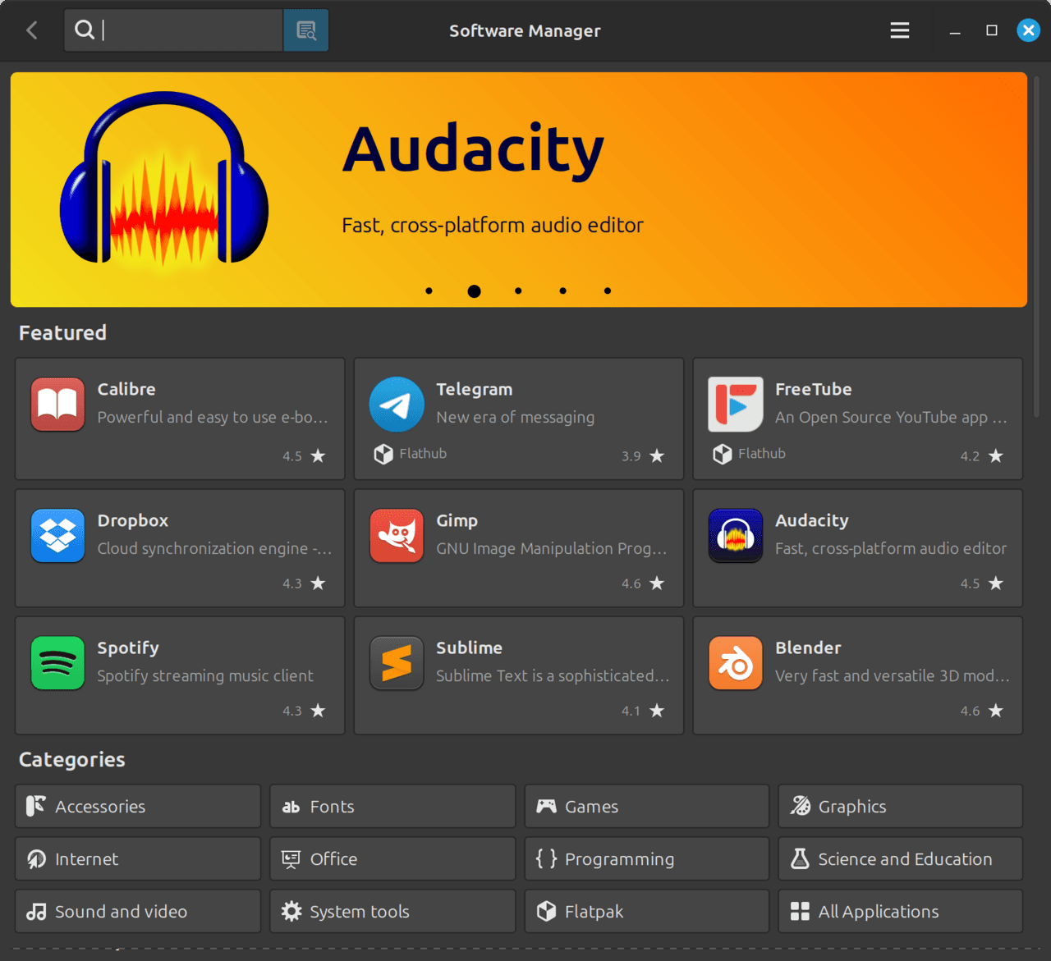The image size is (1051, 961).
Task: Click the Dropbox box icon
Action: click(57, 535)
